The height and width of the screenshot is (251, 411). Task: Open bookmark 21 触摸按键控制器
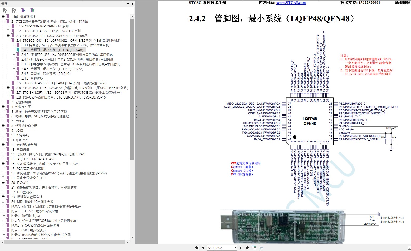click(x=44, y=187)
